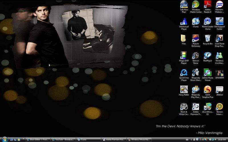Screen dimensions: 228x142
Task: Open the Roxio Creator Home shortcut
Action: point(207,22)
